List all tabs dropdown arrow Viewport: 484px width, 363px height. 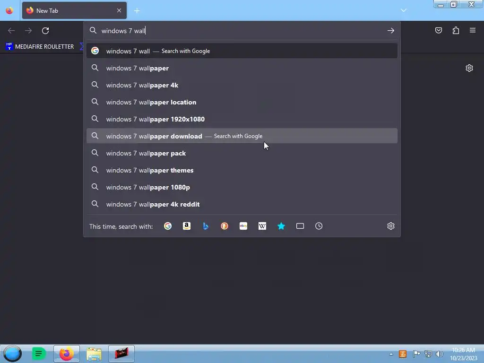click(404, 10)
